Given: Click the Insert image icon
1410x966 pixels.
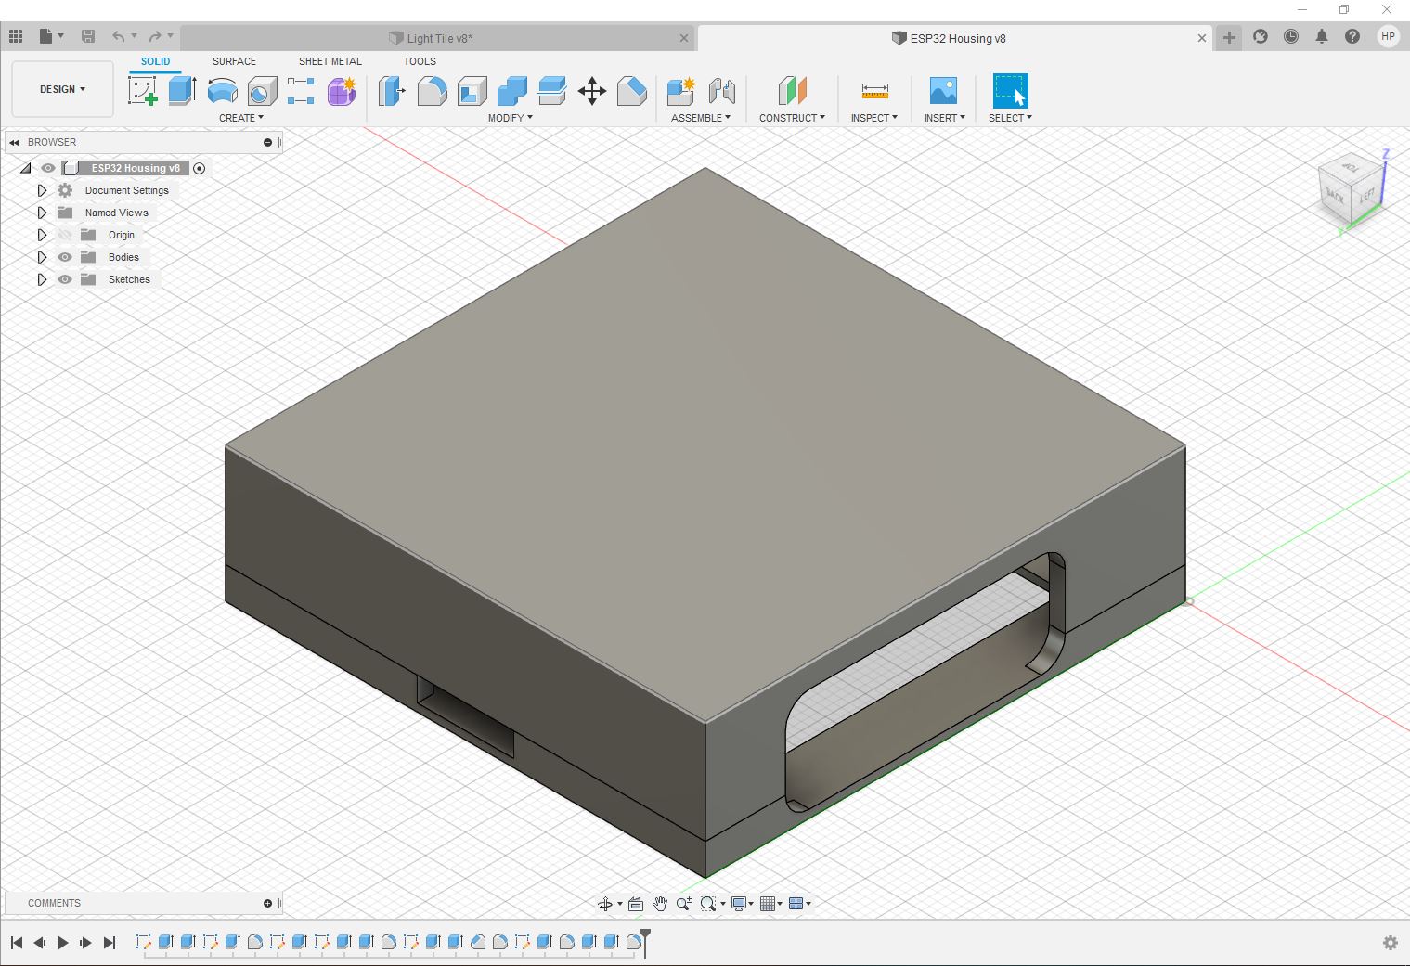Looking at the screenshot, I should point(943,91).
